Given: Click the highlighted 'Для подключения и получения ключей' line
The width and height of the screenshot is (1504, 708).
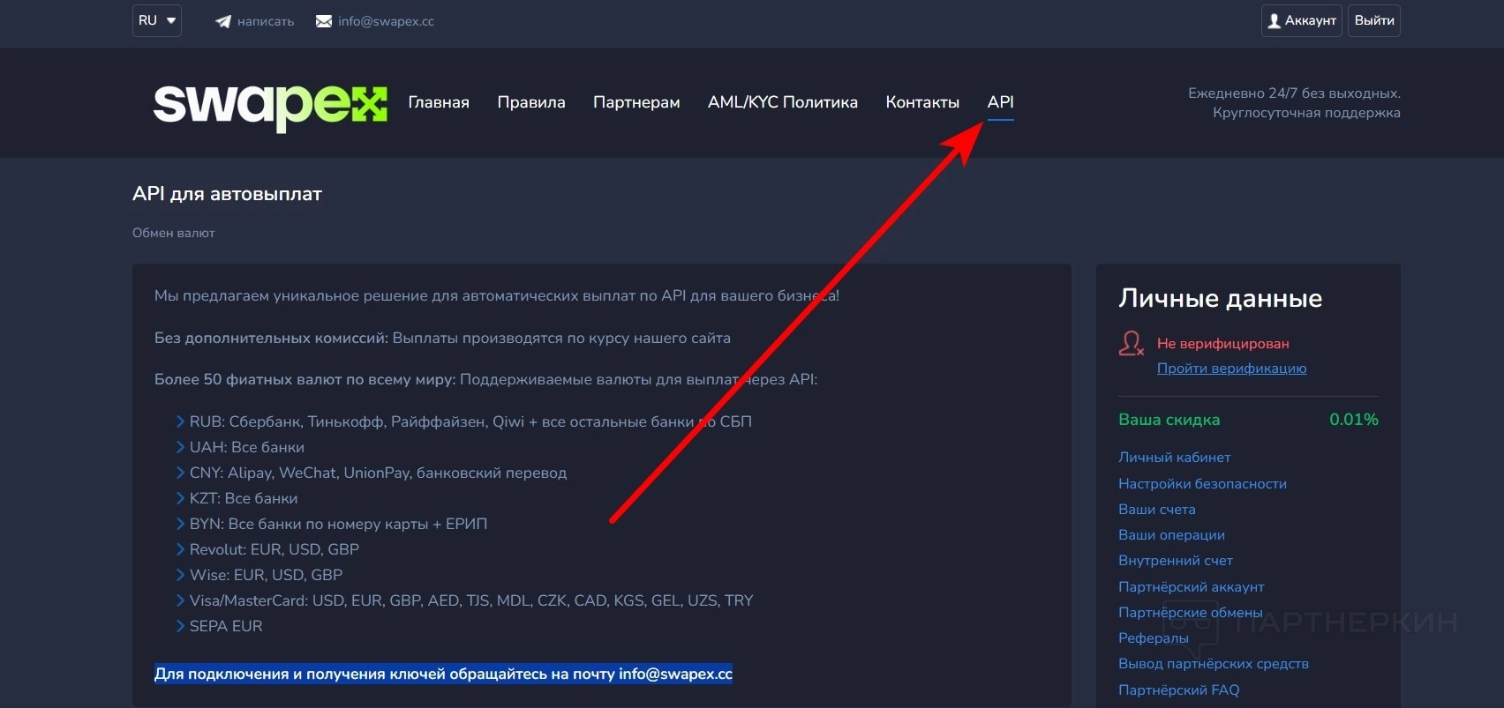Looking at the screenshot, I should tap(443, 674).
